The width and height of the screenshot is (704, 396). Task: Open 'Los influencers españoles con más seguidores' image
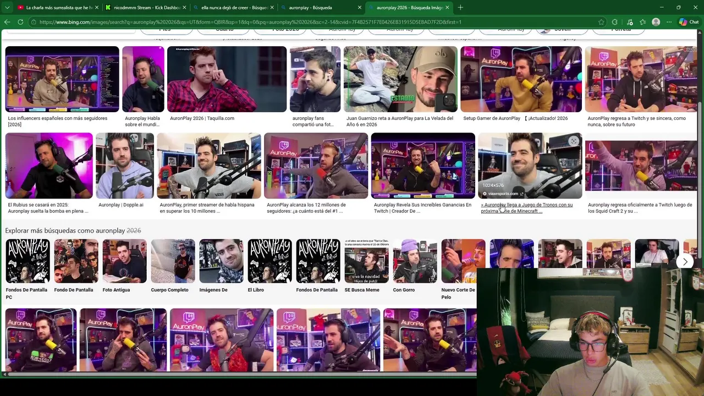point(62,79)
